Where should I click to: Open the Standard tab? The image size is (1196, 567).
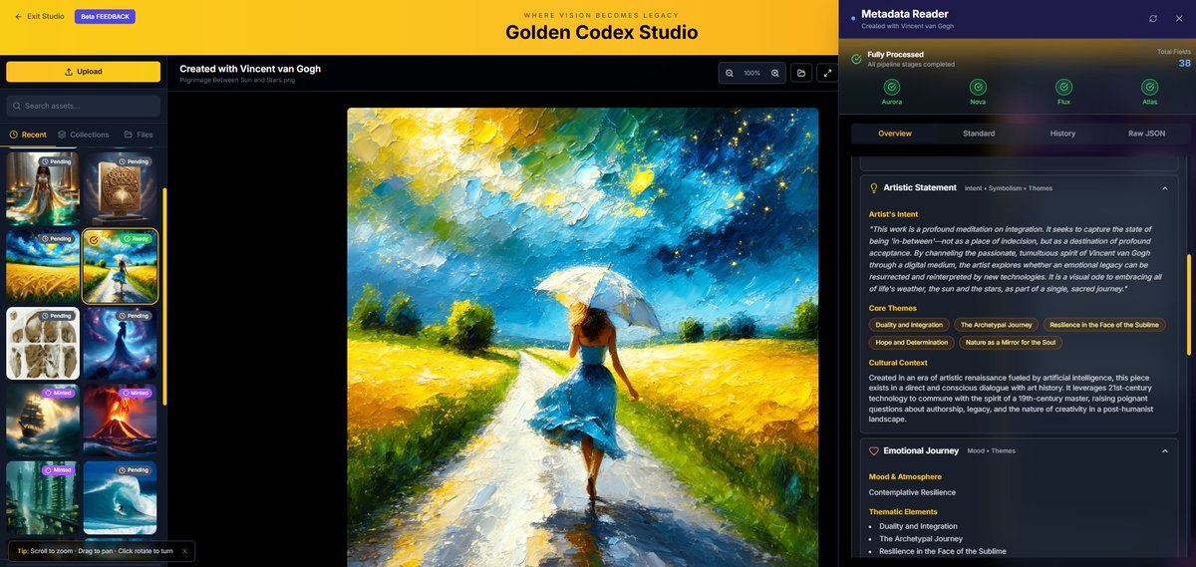pyautogui.click(x=979, y=134)
